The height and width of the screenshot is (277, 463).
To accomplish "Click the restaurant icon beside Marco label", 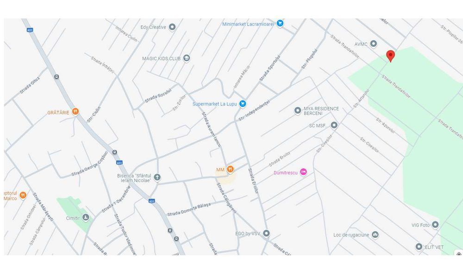I will click(x=23, y=195).
